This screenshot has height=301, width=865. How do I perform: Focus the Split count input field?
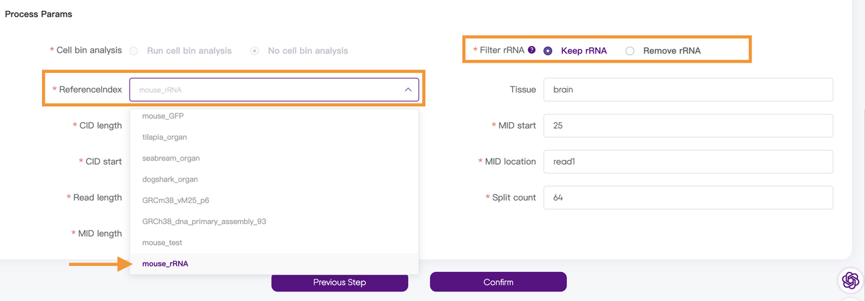[x=688, y=198]
